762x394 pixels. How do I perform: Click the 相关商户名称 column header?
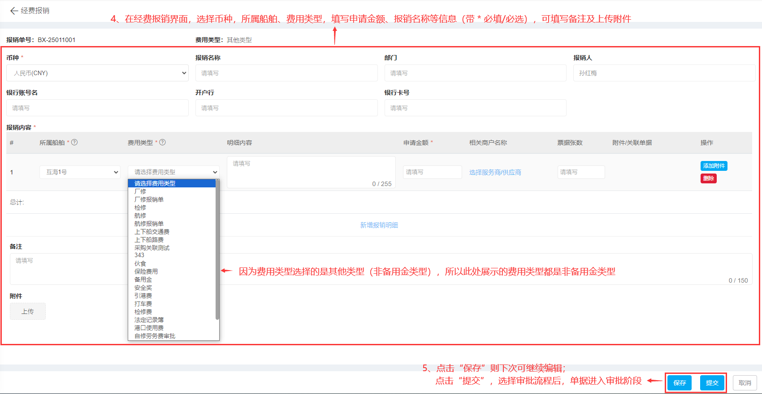(488, 143)
